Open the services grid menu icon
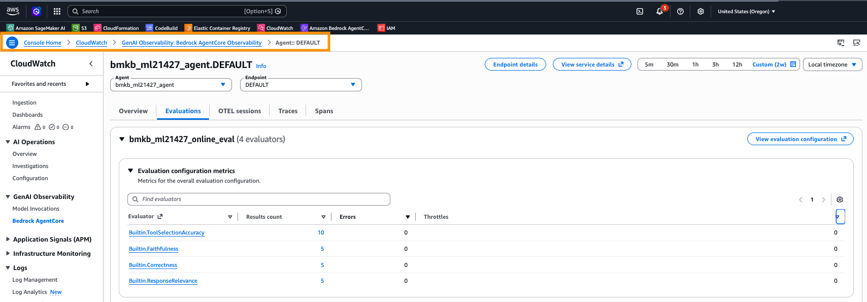 coord(57,11)
